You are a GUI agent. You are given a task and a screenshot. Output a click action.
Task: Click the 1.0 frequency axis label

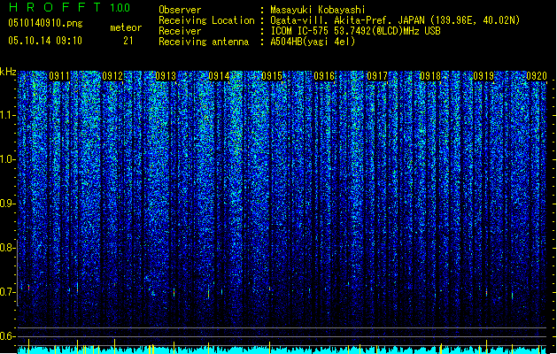8,159
